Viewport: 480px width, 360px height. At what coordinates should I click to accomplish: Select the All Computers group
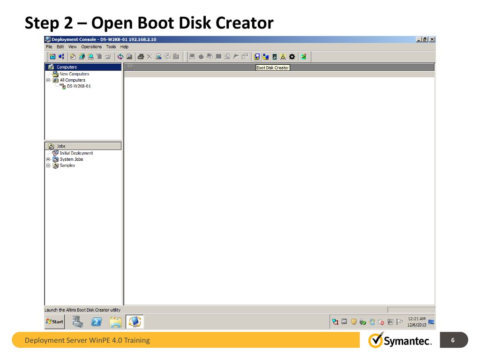point(73,80)
